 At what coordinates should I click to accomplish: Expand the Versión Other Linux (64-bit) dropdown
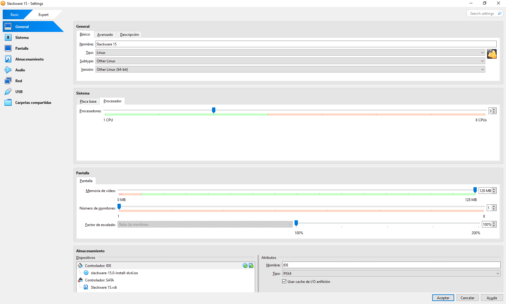[x=290, y=69]
